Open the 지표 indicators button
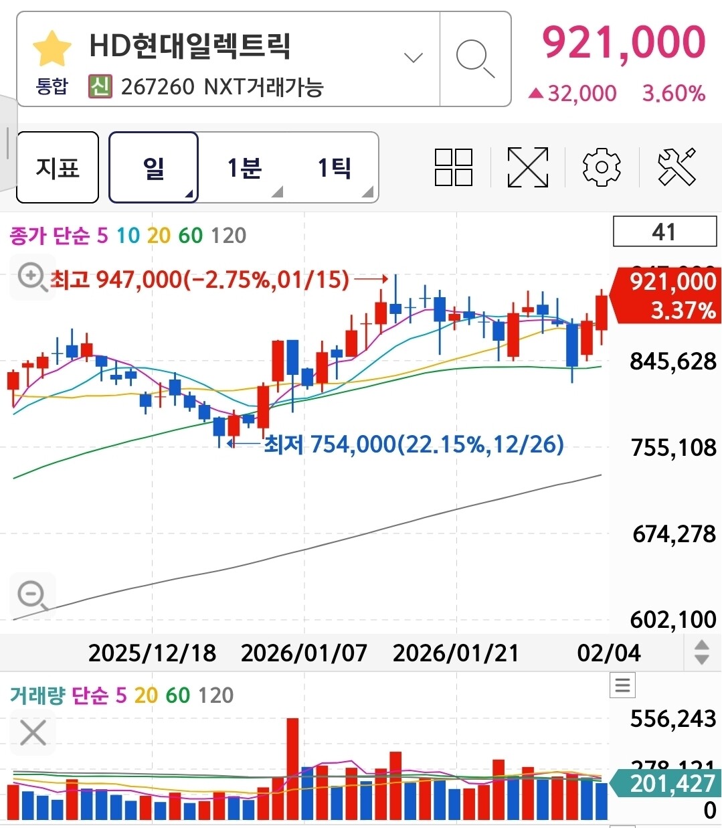Viewport: 722px width, 828px height. [58, 167]
